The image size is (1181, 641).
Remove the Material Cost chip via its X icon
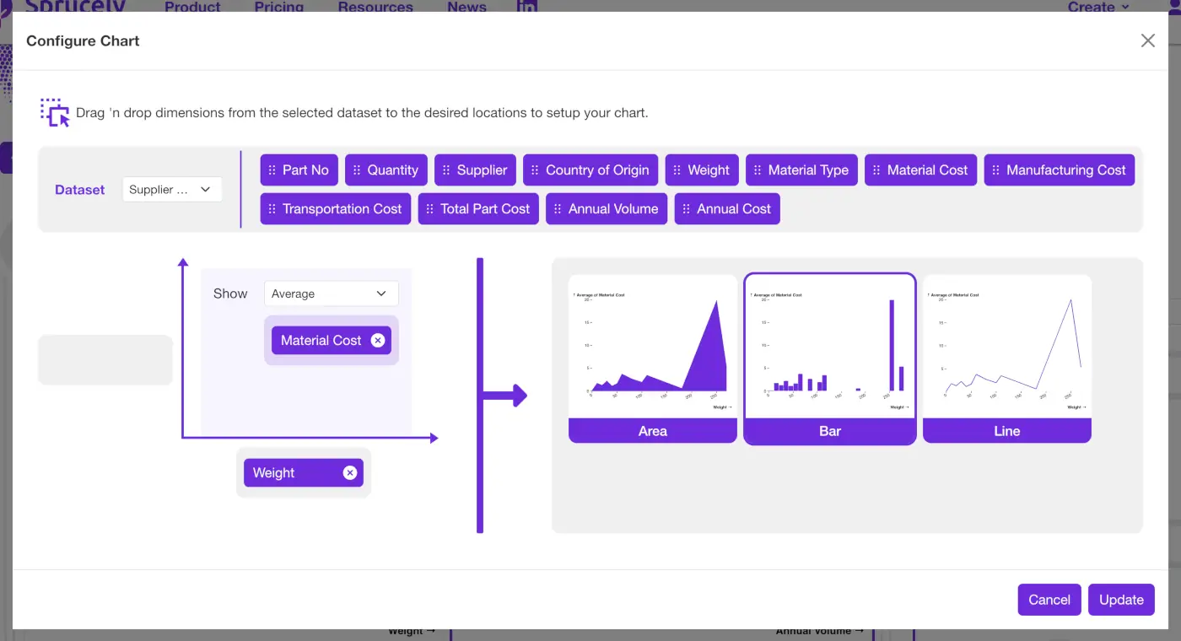point(376,340)
